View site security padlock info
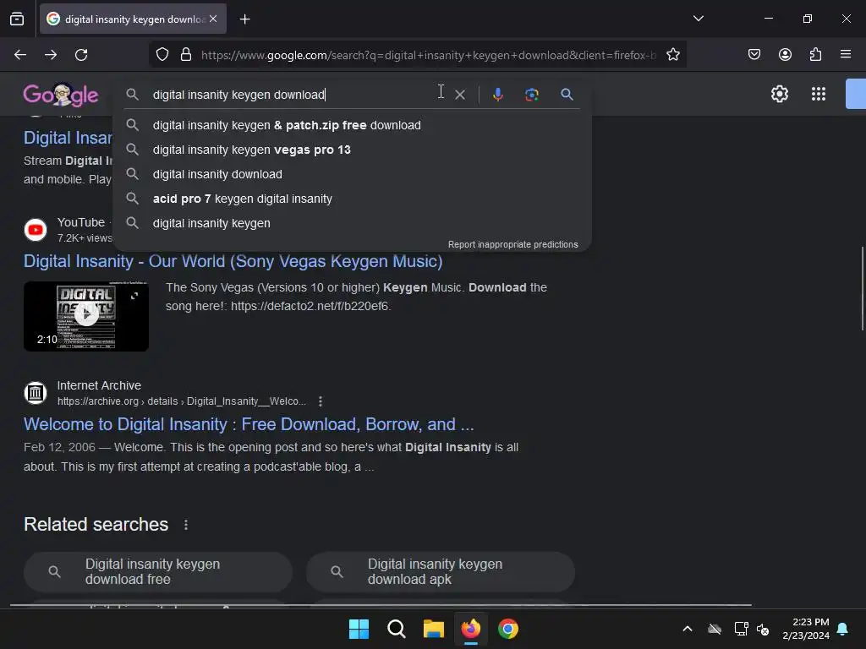 click(x=186, y=55)
